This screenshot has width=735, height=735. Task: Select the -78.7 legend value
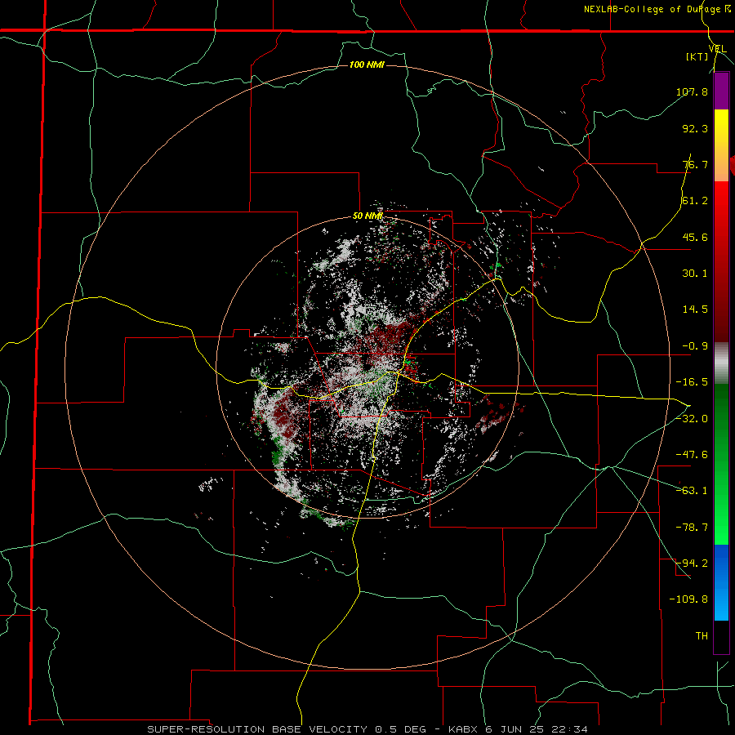pos(692,528)
